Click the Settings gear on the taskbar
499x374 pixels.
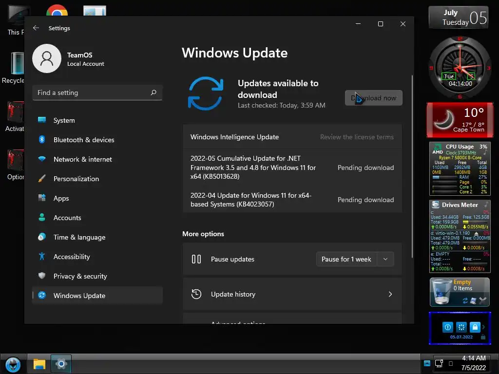coord(61,364)
